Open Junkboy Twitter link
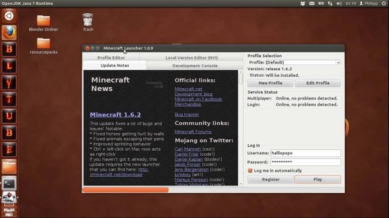This screenshot has width=389, height=218. pos(182,174)
